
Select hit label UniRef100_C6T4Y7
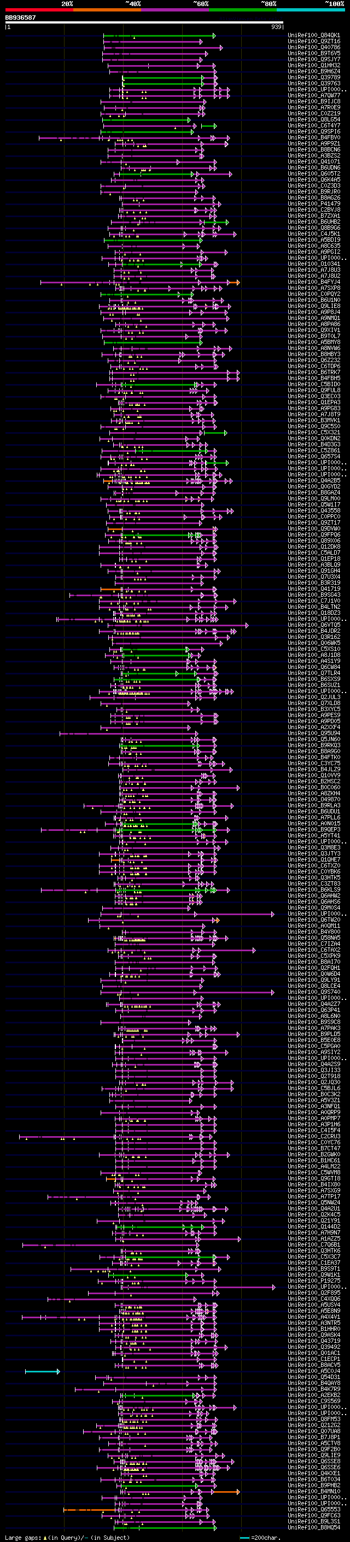tap(314, 126)
